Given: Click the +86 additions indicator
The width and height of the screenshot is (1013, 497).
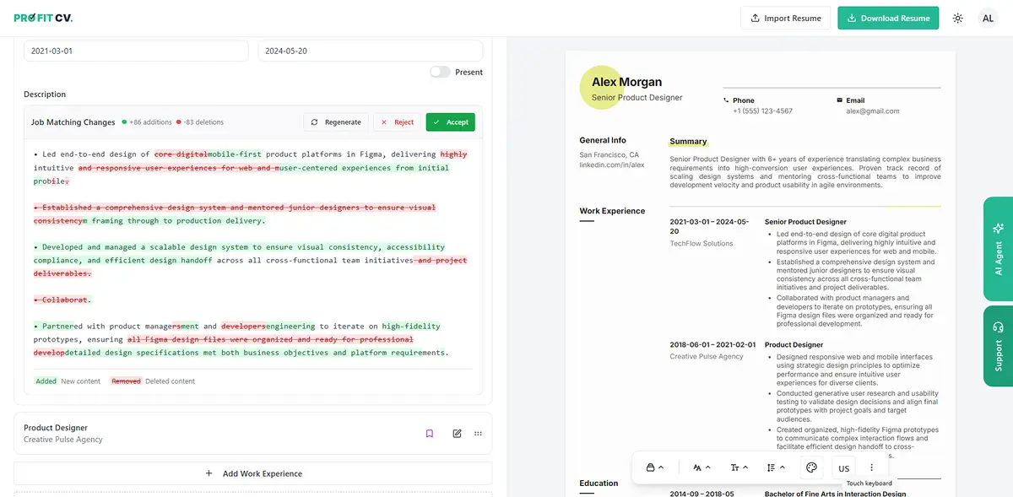Looking at the screenshot, I should pos(147,122).
